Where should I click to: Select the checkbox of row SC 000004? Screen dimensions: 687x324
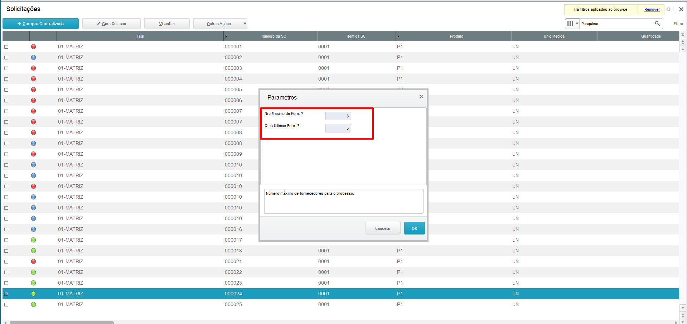pyautogui.click(x=6, y=79)
